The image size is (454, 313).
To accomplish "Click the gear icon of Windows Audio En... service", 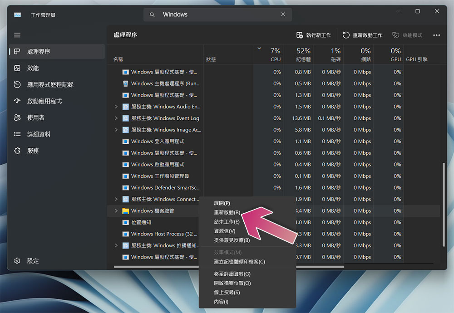I will point(125,107).
